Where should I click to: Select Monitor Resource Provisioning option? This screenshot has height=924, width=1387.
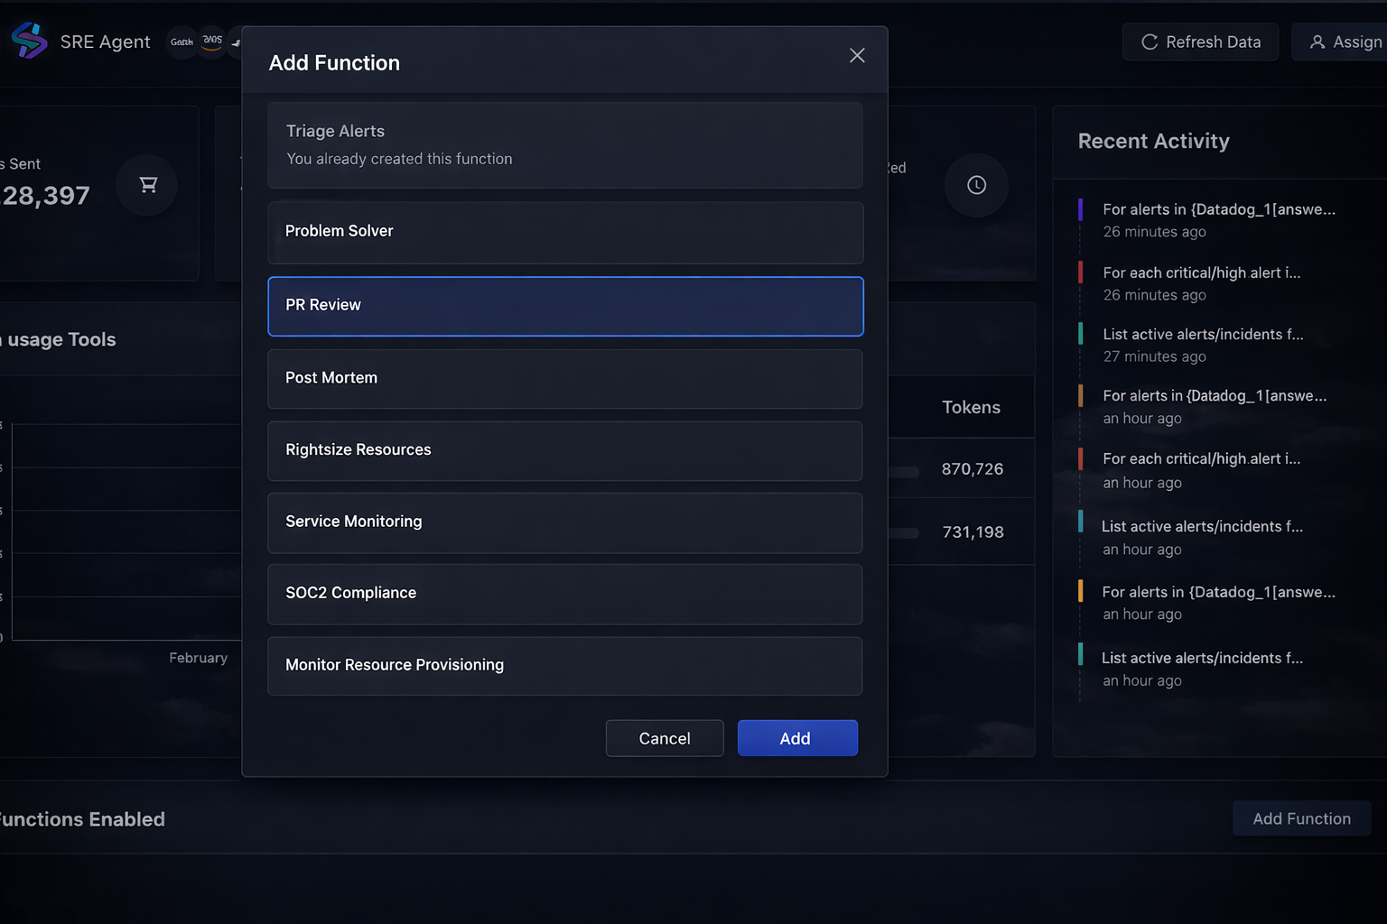(565, 666)
